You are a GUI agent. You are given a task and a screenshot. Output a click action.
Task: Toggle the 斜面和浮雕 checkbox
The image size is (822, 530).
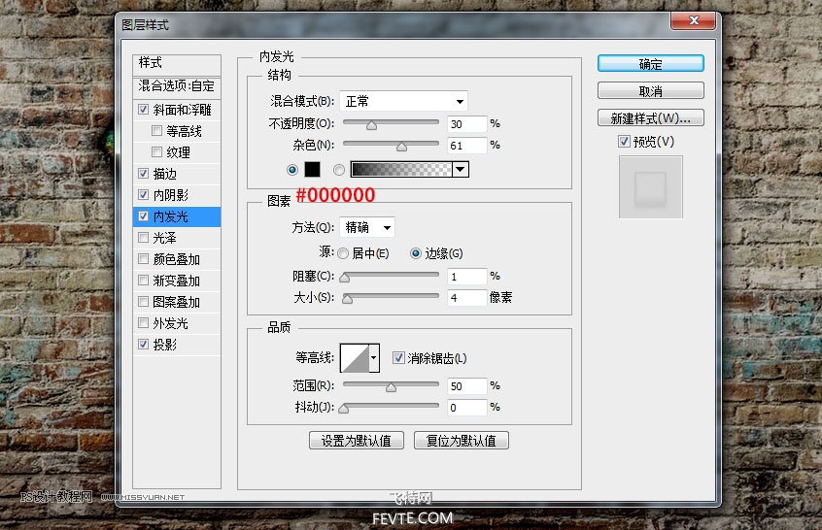pyautogui.click(x=143, y=110)
